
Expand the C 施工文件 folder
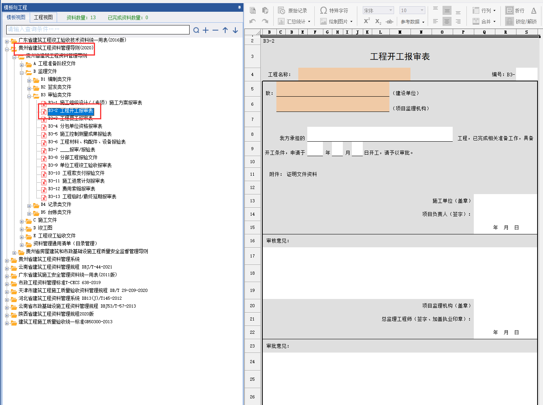[x=22, y=221]
